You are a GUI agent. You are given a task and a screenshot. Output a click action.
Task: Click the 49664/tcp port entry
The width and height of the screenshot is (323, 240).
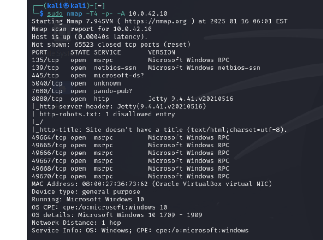[x=49, y=137]
